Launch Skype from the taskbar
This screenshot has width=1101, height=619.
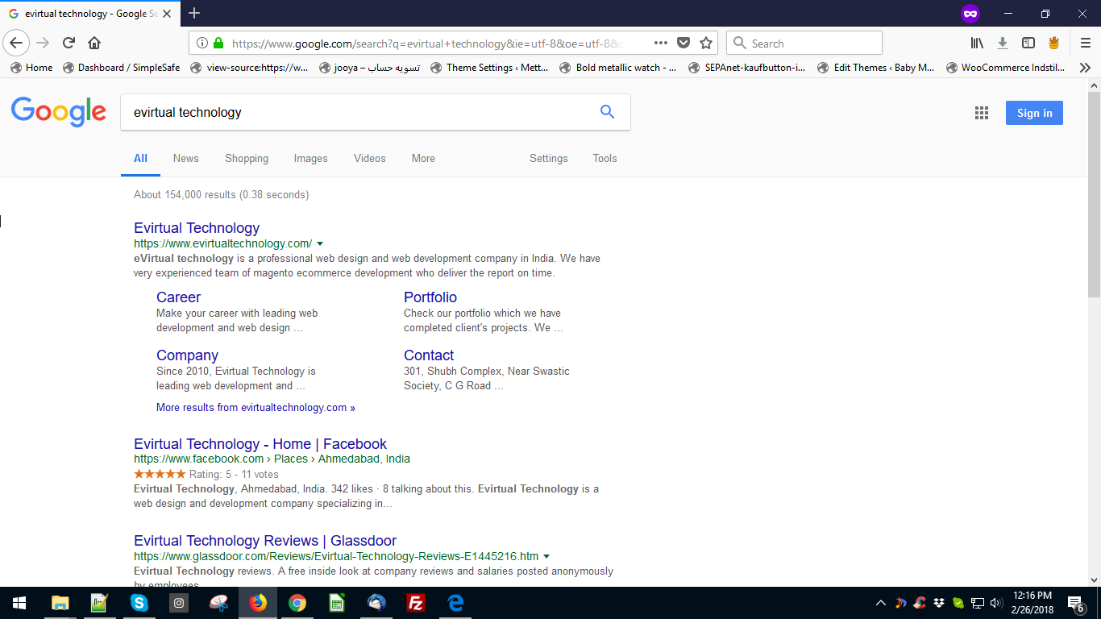coord(139,603)
